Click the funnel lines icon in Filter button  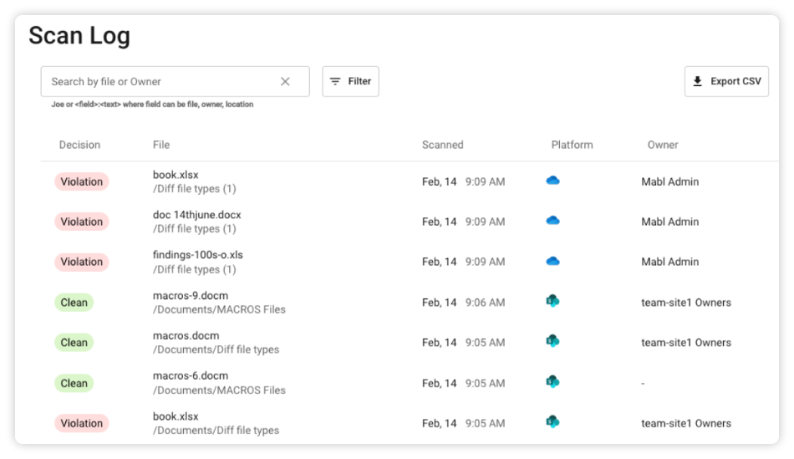click(x=335, y=82)
